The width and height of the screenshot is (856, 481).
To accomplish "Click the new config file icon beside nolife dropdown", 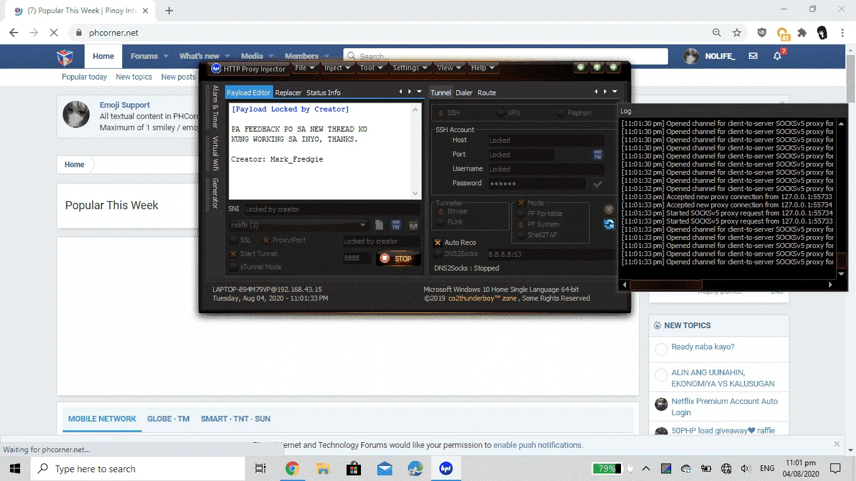I will tap(379, 225).
